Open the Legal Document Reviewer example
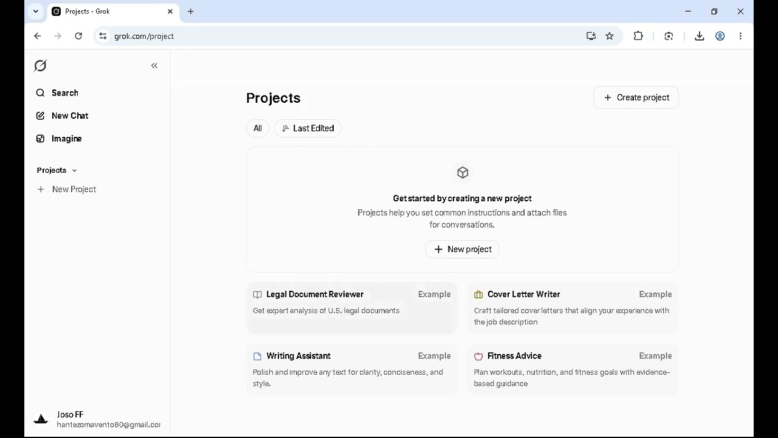778x438 pixels. tap(352, 308)
